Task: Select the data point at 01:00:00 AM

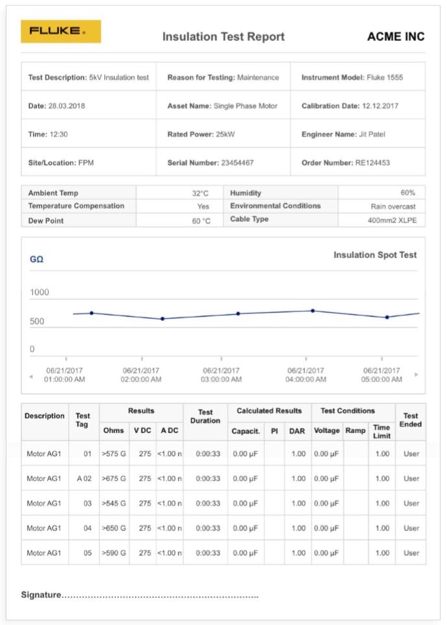Action: (x=91, y=313)
